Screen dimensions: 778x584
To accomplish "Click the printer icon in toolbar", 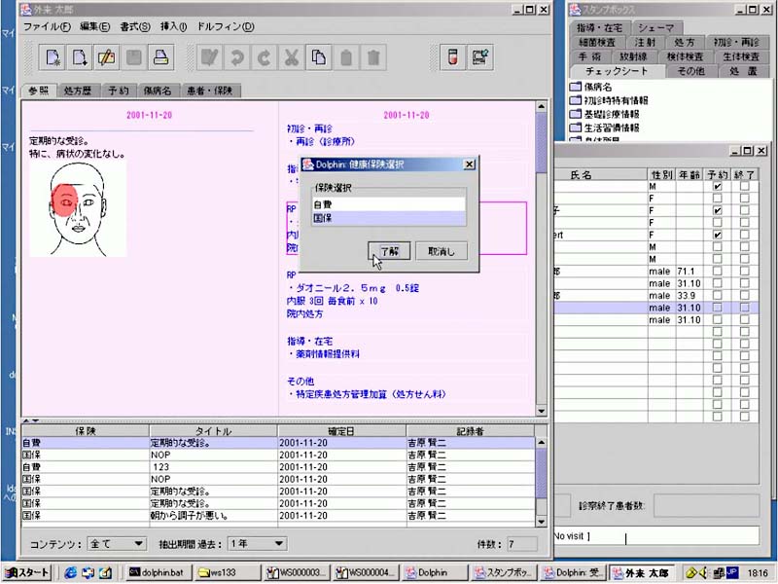I will (161, 57).
